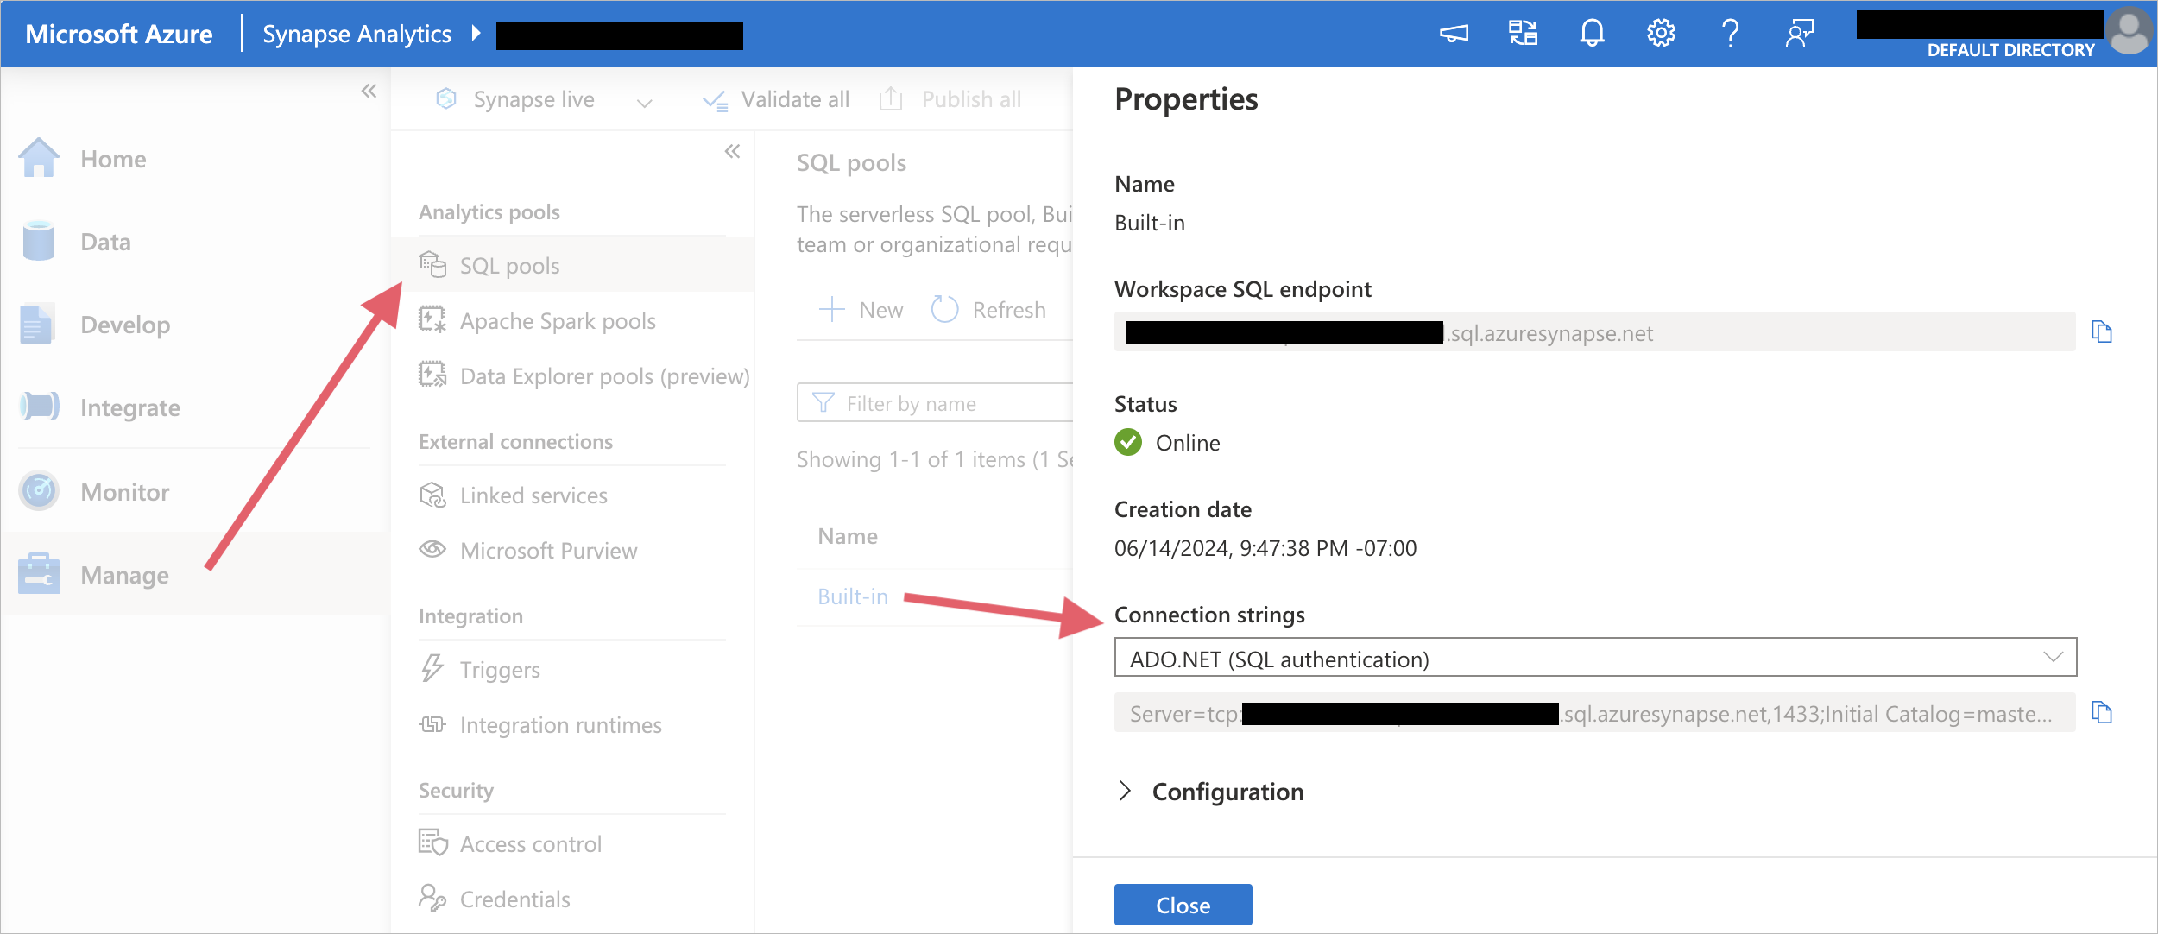Click the user account avatar

[2130, 31]
